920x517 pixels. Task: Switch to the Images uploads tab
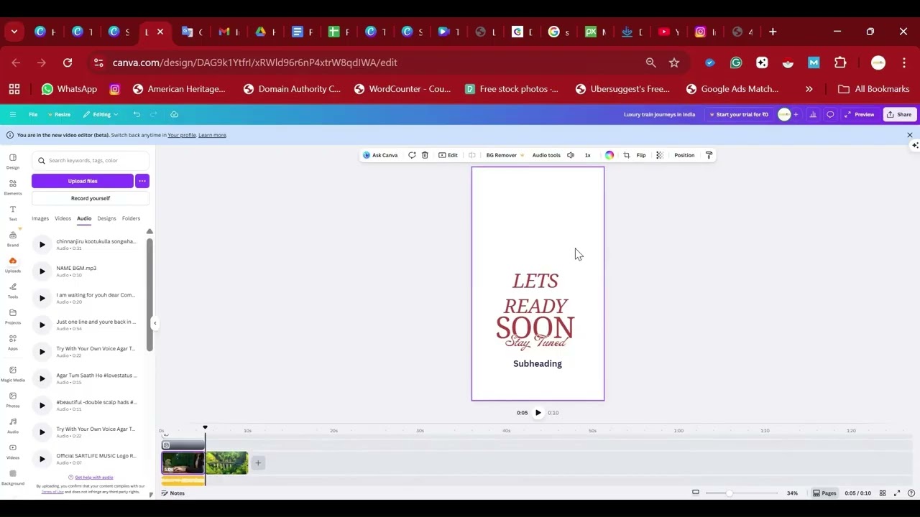[40, 218]
